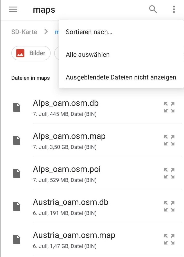Open the Alps_oam.osm.map file

69,136
